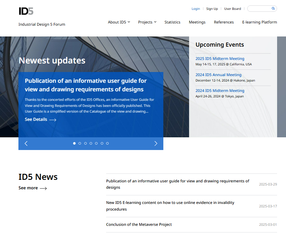Jump to the third carousel dot

[85, 143]
